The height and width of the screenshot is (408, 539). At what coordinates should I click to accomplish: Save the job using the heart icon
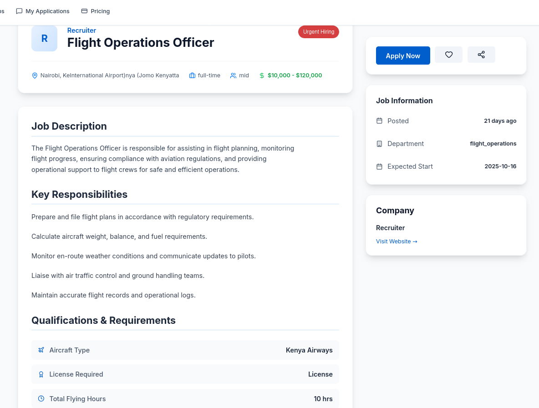(448, 54)
